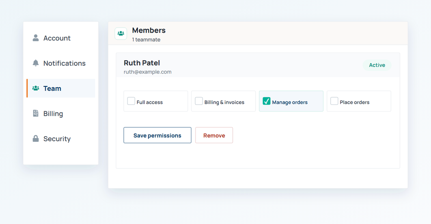Click the 1 teammate subtitle
This screenshot has height=224, width=431.
coord(146,40)
